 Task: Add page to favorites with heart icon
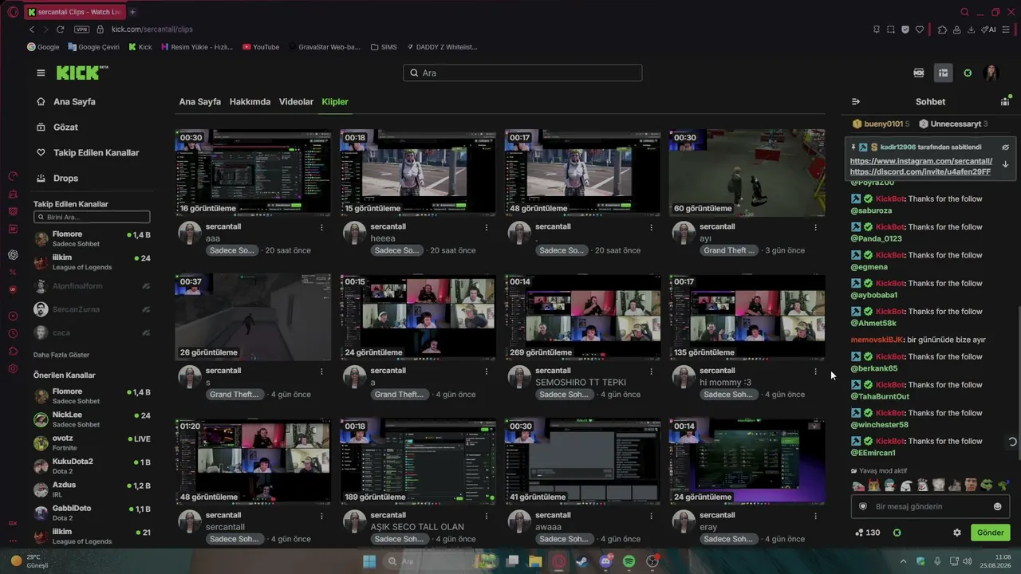(920, 29)
